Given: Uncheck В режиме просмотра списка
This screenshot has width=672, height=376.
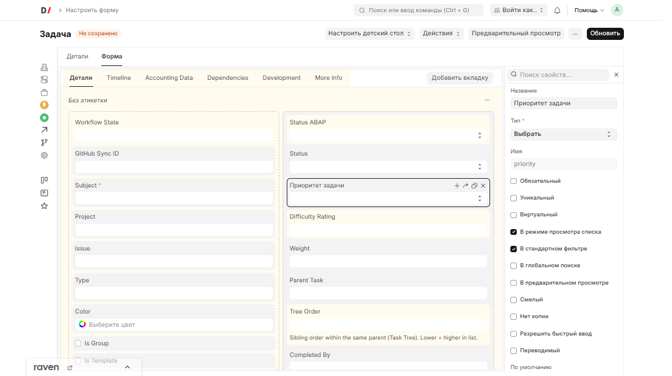Looking at the screenshot, I should pyautogui.click(x=513, y=232).
